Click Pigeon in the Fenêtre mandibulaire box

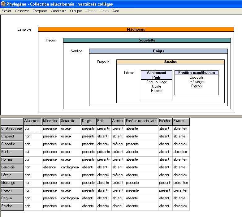click(196, 86)
